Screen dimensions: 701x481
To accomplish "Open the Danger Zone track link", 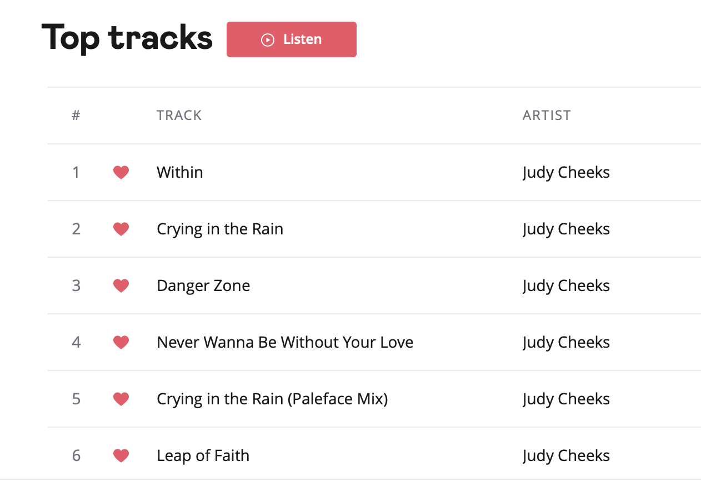I will coord(203,285).
